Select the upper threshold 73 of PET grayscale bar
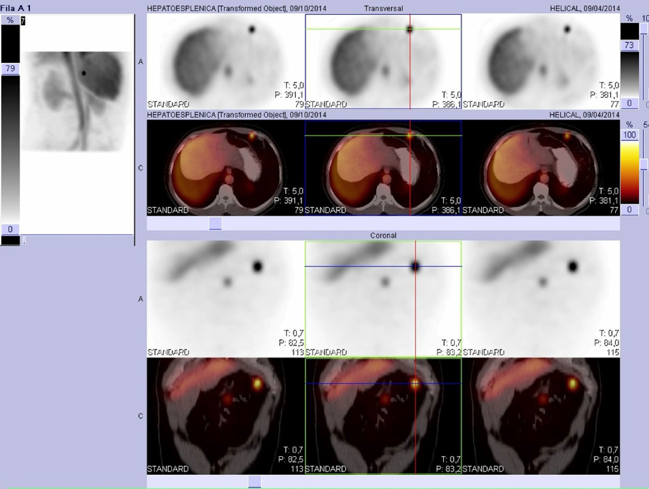This screenshot has width=649, height=489. pos(629,45)
